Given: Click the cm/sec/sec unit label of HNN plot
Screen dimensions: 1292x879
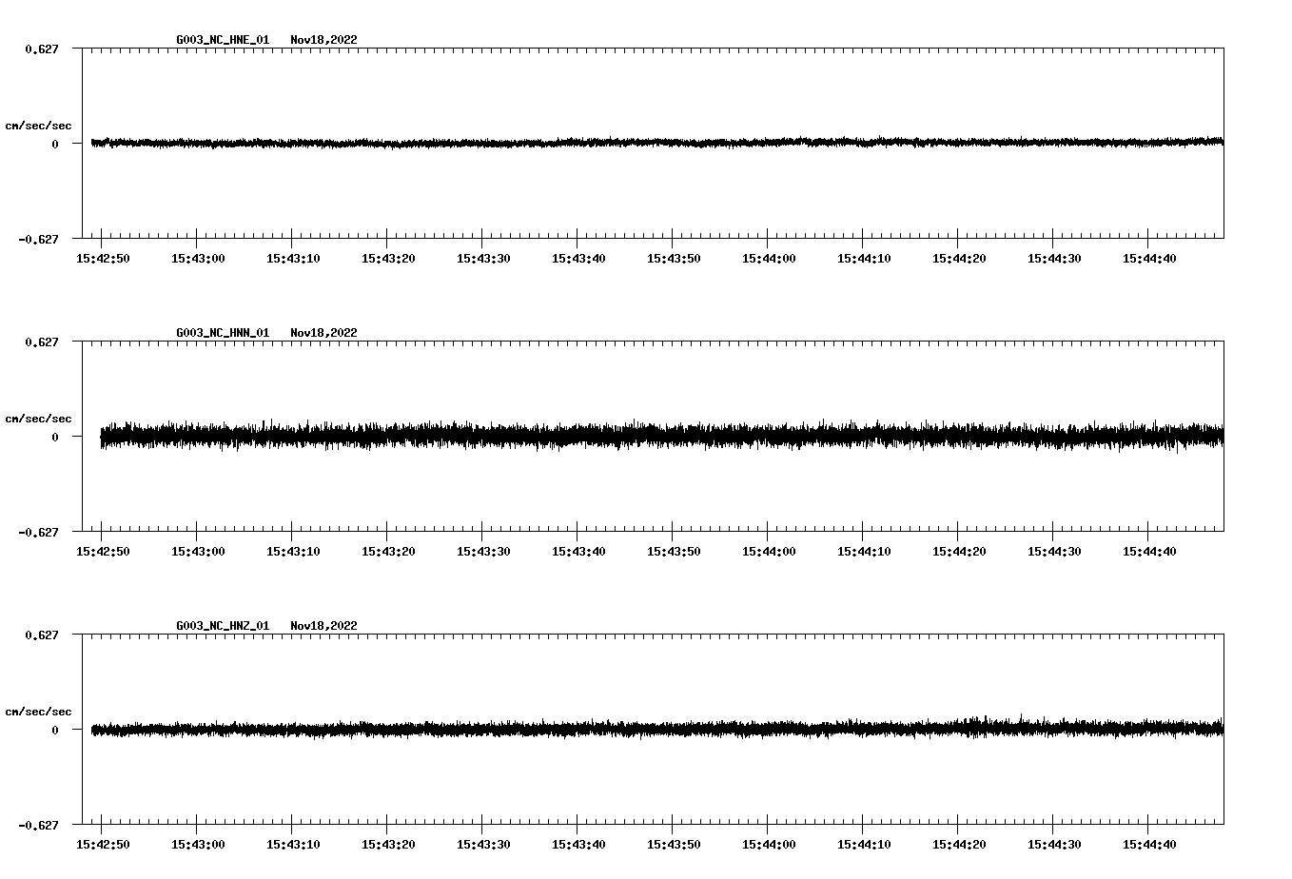Looking at the screenshot, I should pyautogui.click(x=38, y=419).
